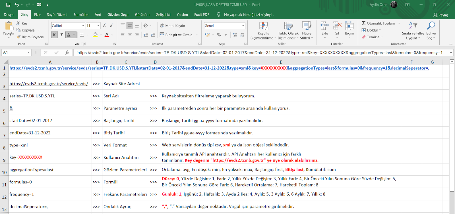This screenshot has width=455, height=214.
Task: Click the Ne yapmak istediğinizi söyleyin search box
Action: click(x=249, y=14)
